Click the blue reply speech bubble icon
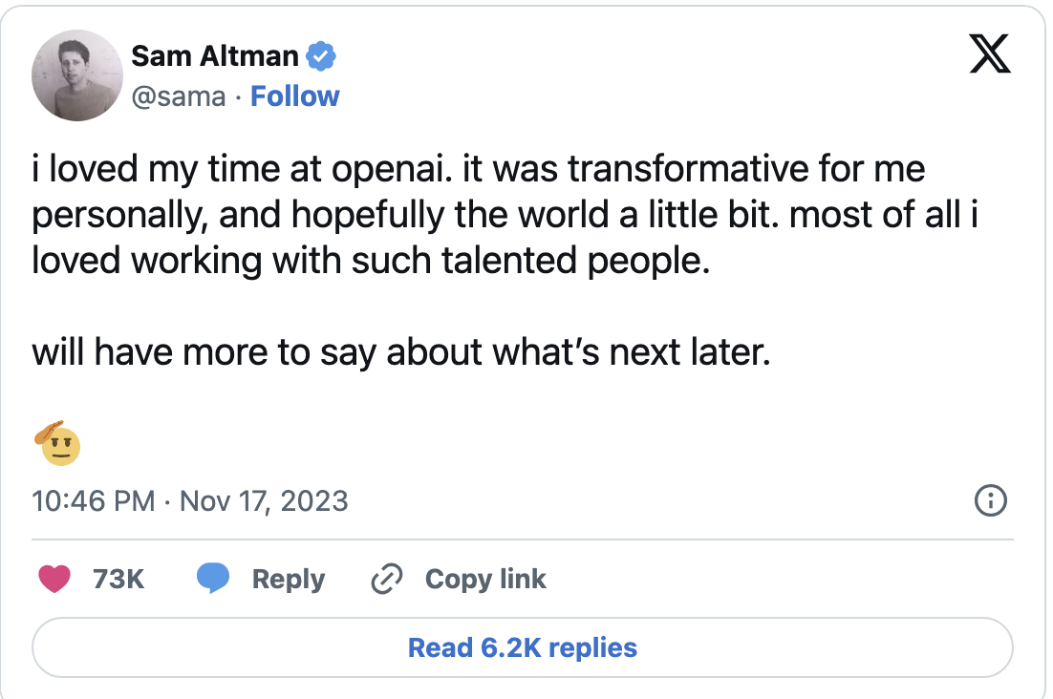The width and height of the screenshot is (1053, 699). coord(213,579)
